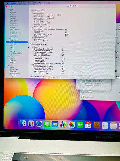Open Messages from the Dock
This screenshot has width=120, height=161.
coord(47,124)
